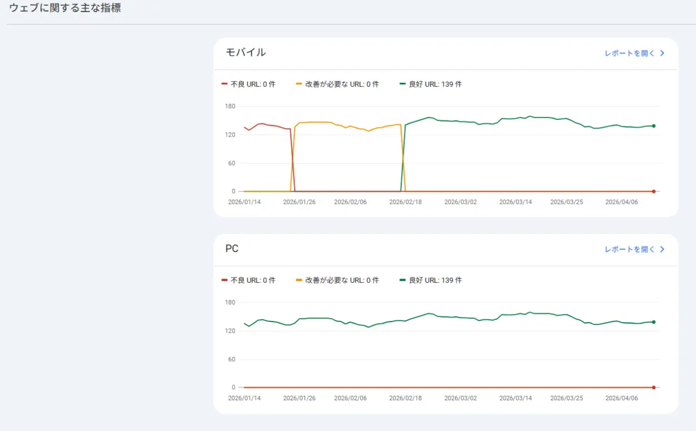Select the red 不良 URL legend in モバイル
696x431 pixels.
(248, 84)
